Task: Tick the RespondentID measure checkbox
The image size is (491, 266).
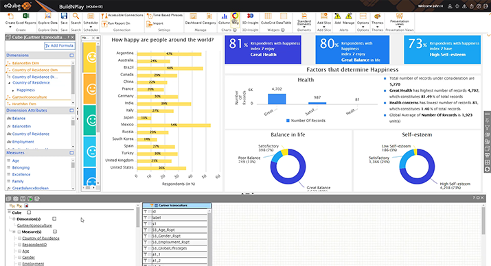Action: point(20,245)
